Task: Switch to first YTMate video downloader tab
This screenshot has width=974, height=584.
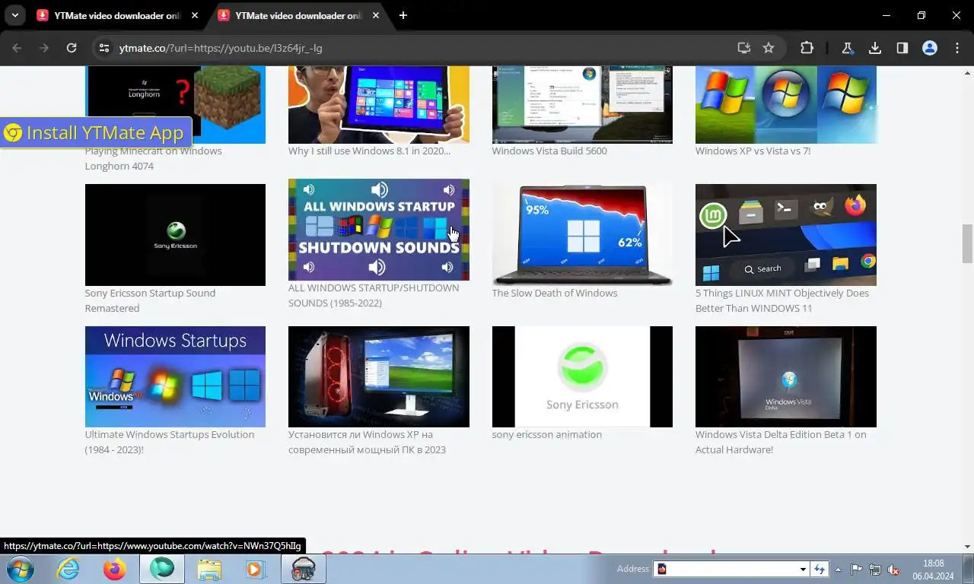Action: pos(118,15)
